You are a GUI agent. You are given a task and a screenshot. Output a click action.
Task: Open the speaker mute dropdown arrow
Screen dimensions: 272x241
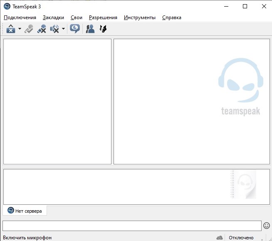tap(63, 29)
